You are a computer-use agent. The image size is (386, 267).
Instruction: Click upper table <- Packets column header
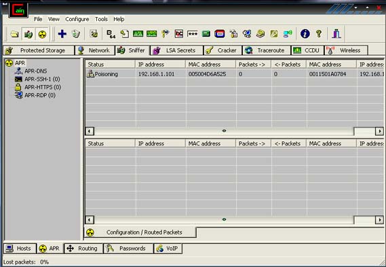(x=288, y=65)
